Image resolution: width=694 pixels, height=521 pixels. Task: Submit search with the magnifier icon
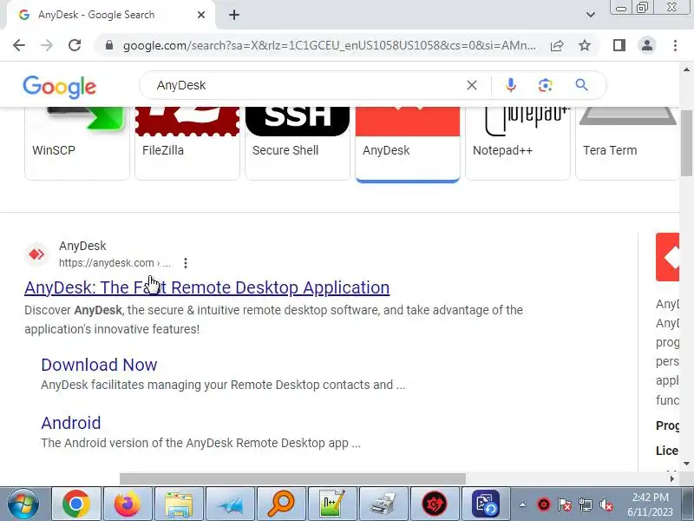581,85
